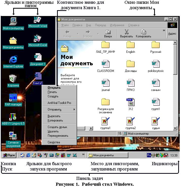Click the Вверх toolbar button

click(x=108, y=34)
